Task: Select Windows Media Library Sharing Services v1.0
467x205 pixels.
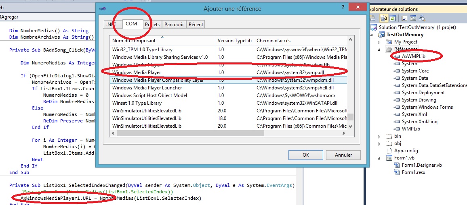Action: [228, 57]
